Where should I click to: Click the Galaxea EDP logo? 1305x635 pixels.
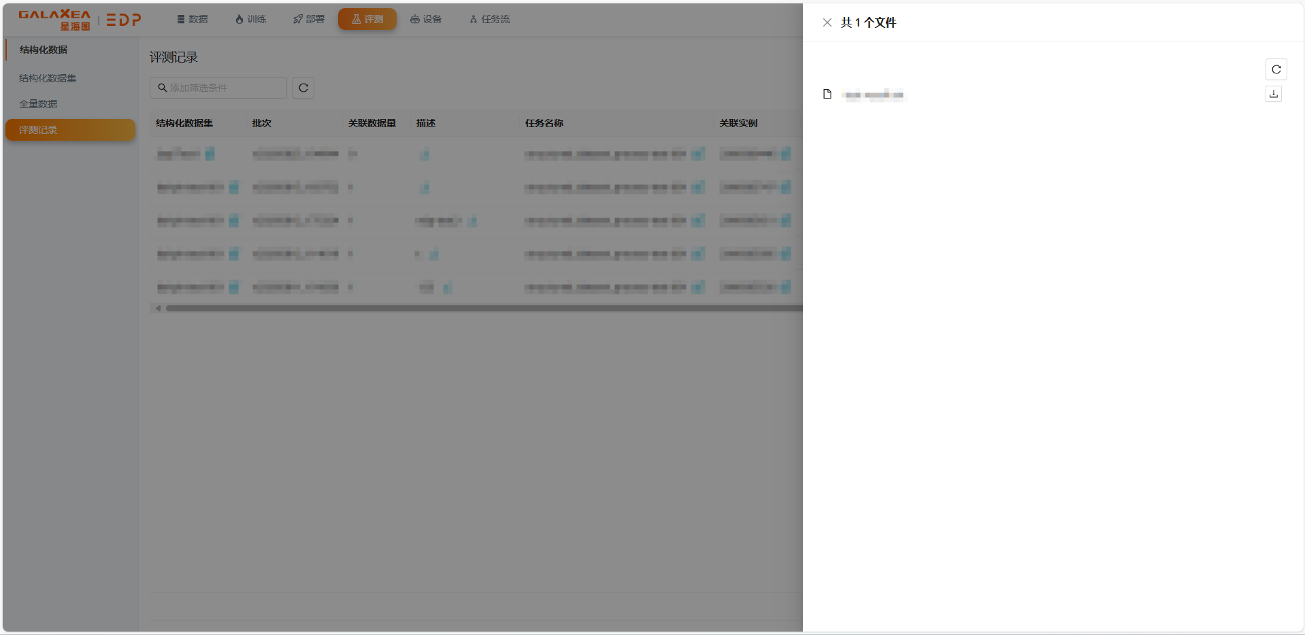tap(80, 20)
